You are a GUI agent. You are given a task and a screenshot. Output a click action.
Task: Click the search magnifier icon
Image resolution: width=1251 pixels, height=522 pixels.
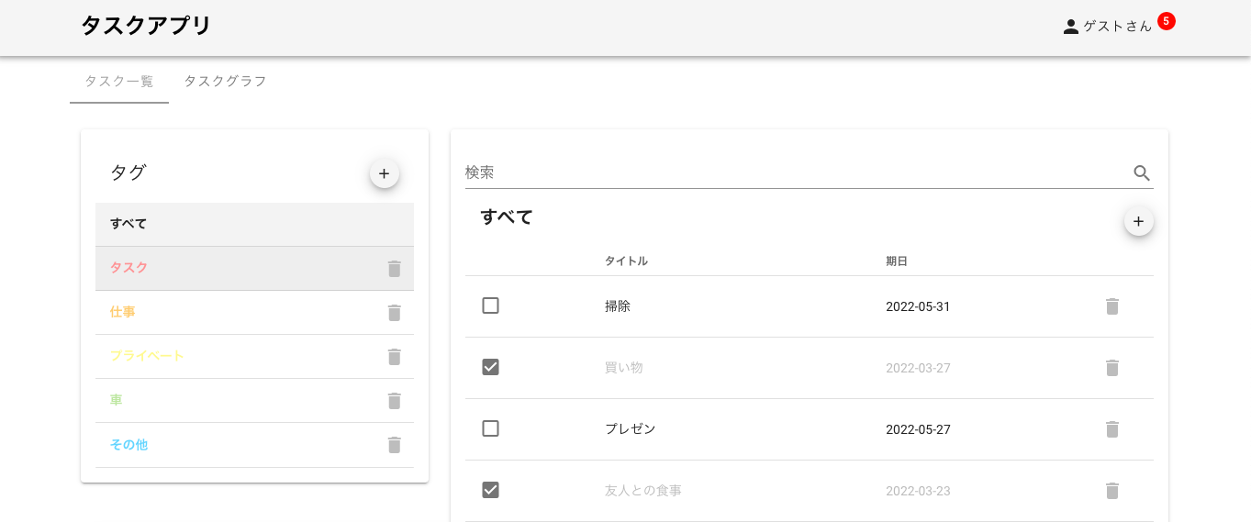coord(1142,172)
